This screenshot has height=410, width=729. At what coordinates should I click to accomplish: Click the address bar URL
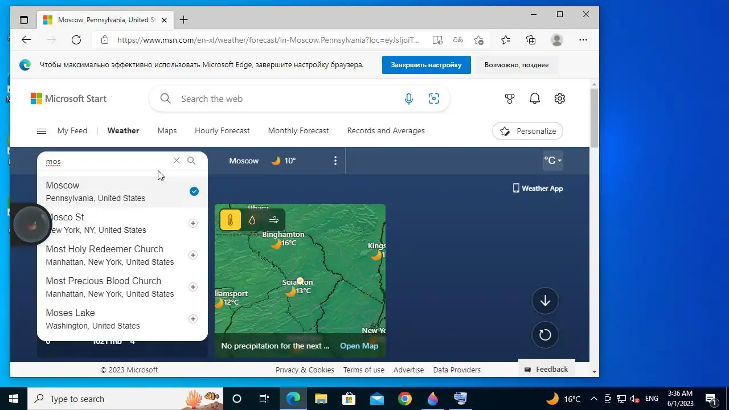[x=268, y=40]
